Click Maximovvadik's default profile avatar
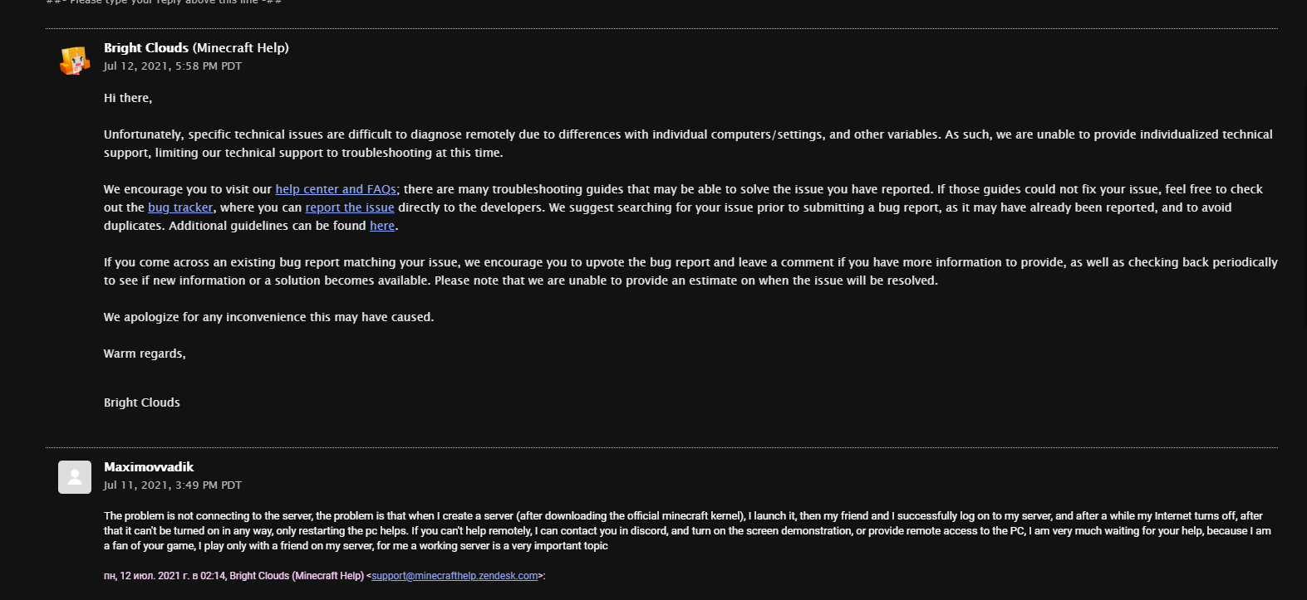 click(74, 477)
